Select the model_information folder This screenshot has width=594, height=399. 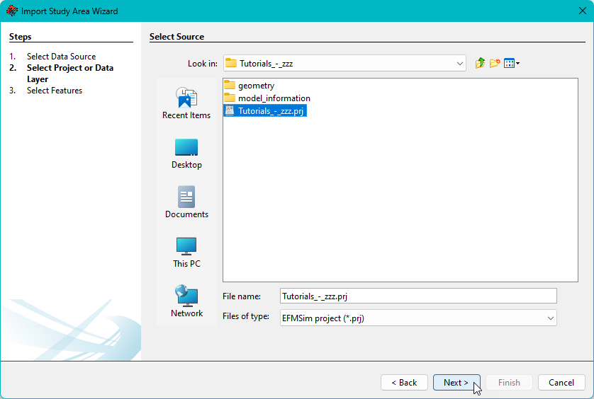[x=274, y=98]
